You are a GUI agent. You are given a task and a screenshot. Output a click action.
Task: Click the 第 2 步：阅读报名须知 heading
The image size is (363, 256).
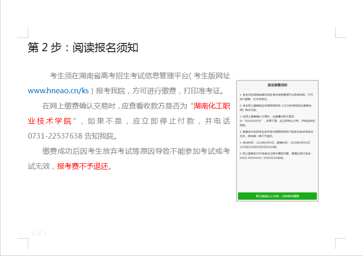tap(83, 48)
